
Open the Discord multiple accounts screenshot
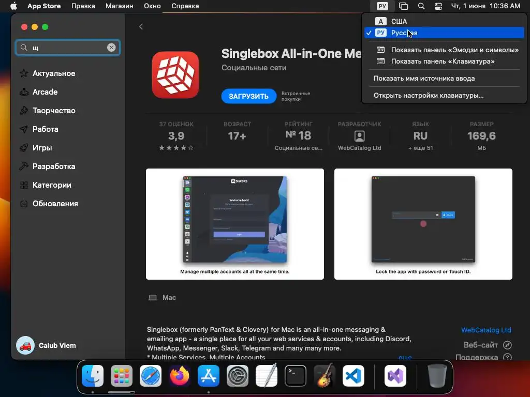coord(234,224)
